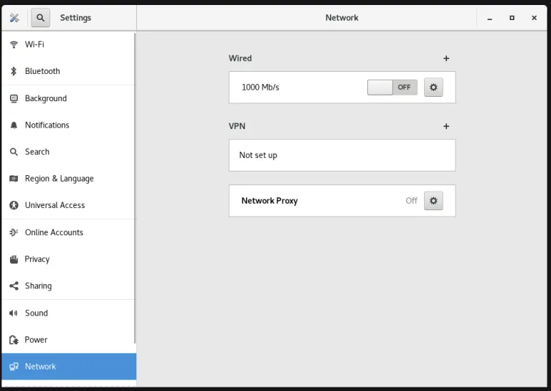551x391 pixels.
Task: Select Notifications in the sidebar
Action: (69, 125)
